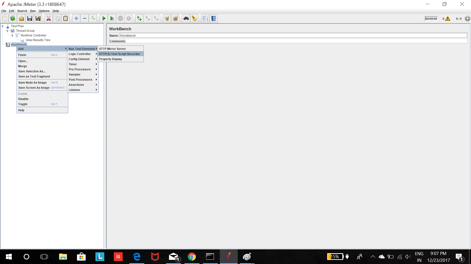Start the test with the green Play icon

[103, 18]
